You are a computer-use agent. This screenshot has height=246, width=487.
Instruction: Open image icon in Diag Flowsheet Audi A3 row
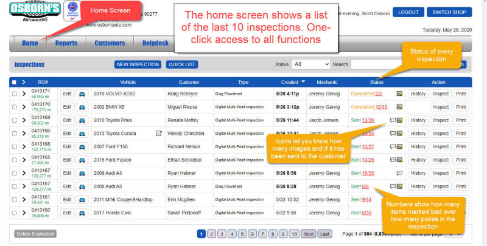399,186
